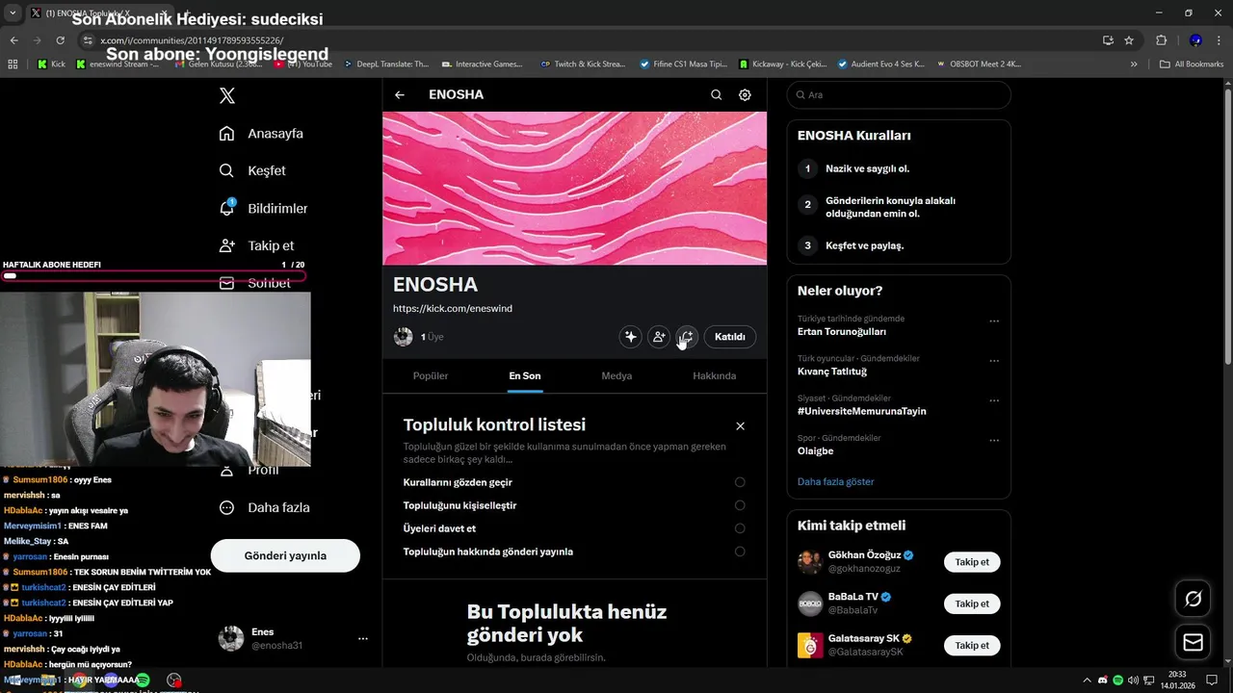Switch to the Hakkında tab

tap(715, 375)
